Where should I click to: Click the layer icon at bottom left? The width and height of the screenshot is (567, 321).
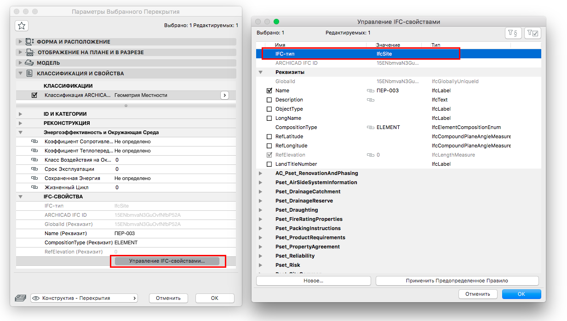point(20,298)
